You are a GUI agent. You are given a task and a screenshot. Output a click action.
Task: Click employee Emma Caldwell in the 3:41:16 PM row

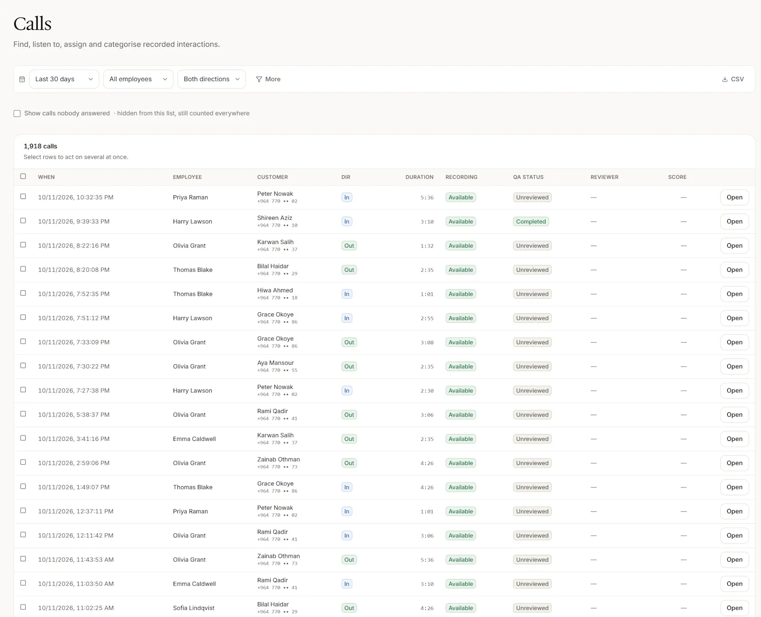click(x=195, y=439)
